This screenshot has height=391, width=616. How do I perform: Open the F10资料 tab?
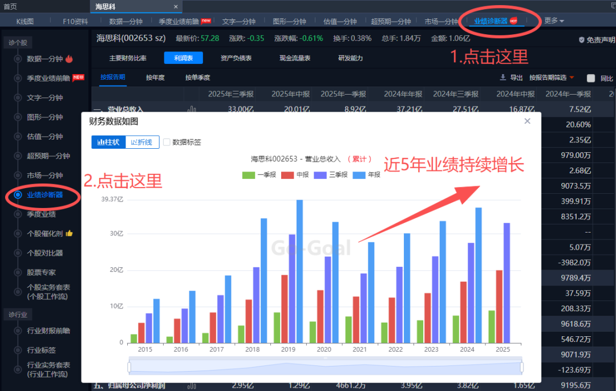tap(75, 21)
